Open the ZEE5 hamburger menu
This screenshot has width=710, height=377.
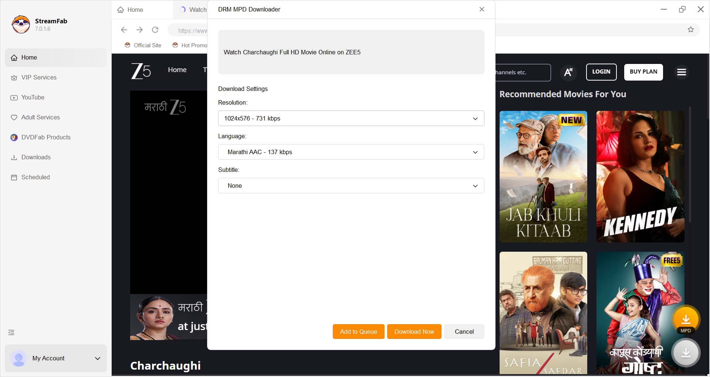point(681,72)
